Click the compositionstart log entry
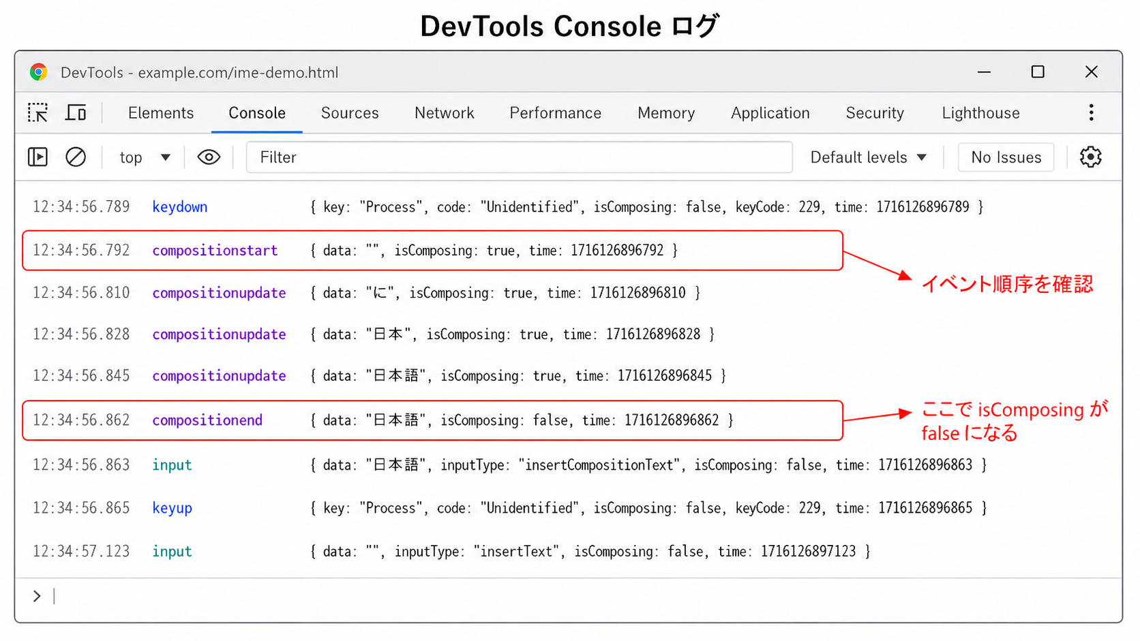Image resolution: width=1140 pixels, height=641 pixels. tap(432, 251)
